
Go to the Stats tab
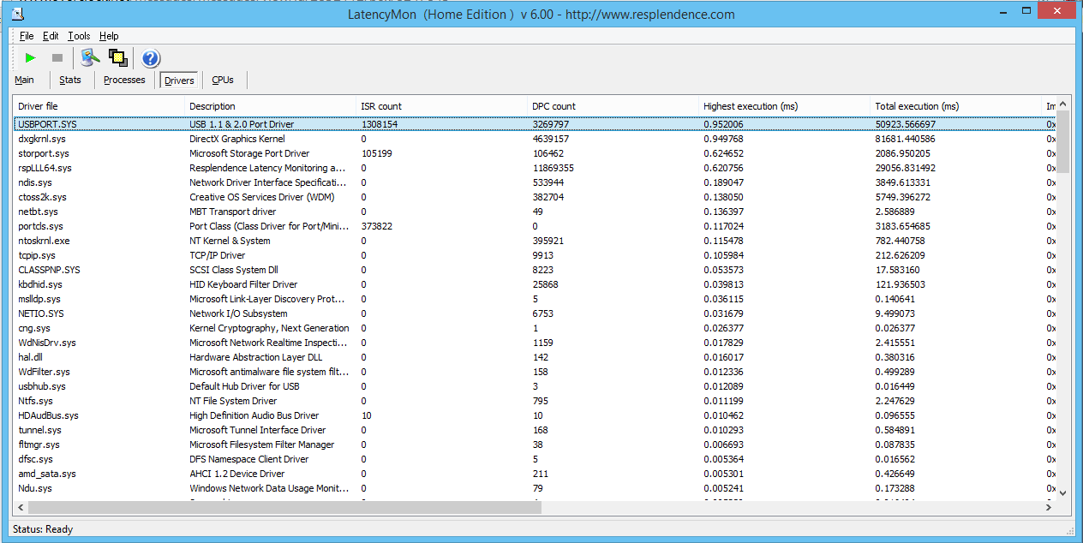[70, 80]
